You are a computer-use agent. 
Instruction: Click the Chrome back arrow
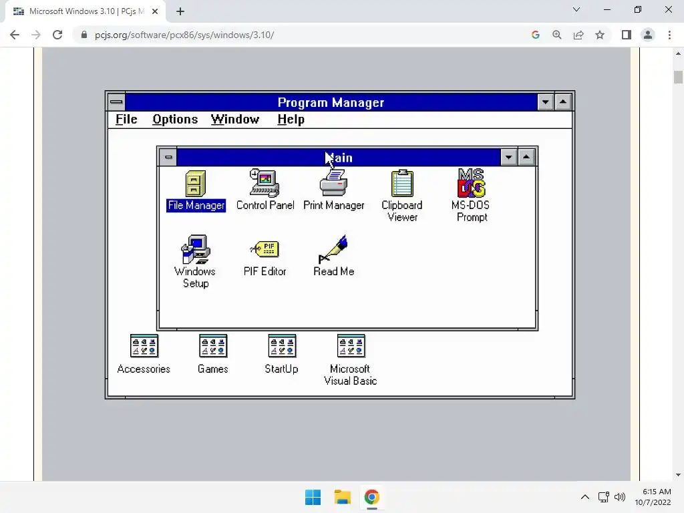[x=15, y=35]
